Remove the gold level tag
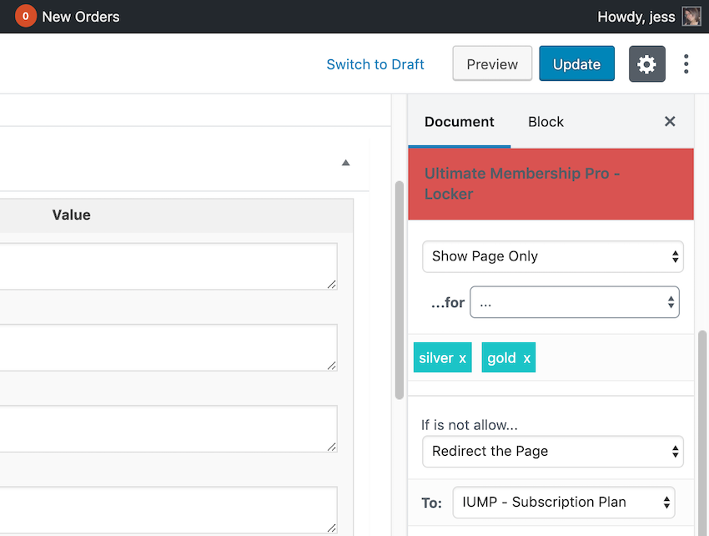Image resolution: width=709 pixels, height=536 pixels. coord(527,358)
